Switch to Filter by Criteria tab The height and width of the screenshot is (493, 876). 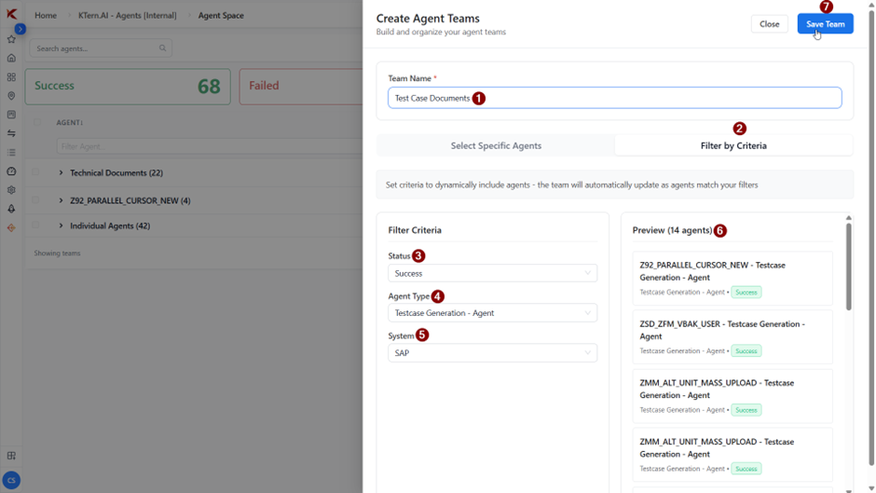click(733, 145)
